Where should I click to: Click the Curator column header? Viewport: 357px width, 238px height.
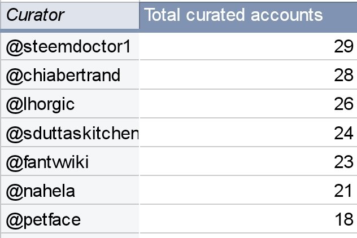tap(69, 16)
